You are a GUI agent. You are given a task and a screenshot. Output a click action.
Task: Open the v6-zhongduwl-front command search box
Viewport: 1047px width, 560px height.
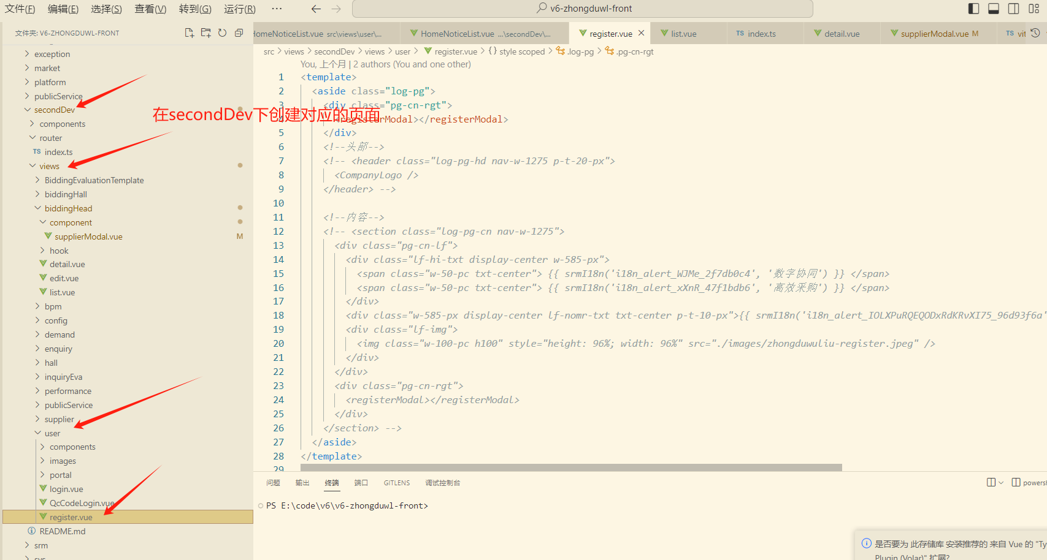583,9
